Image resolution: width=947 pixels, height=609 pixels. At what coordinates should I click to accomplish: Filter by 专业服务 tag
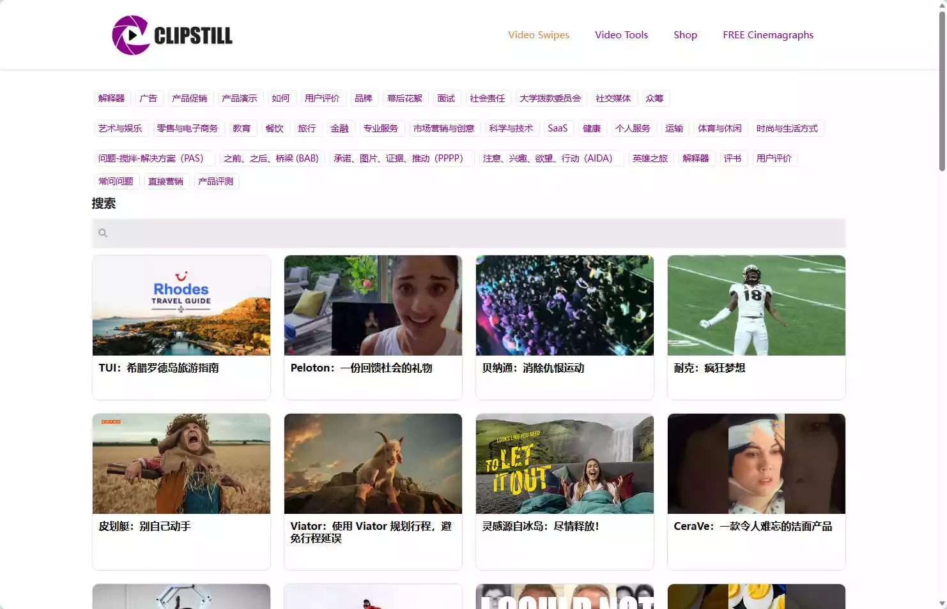tap(381, 128)
